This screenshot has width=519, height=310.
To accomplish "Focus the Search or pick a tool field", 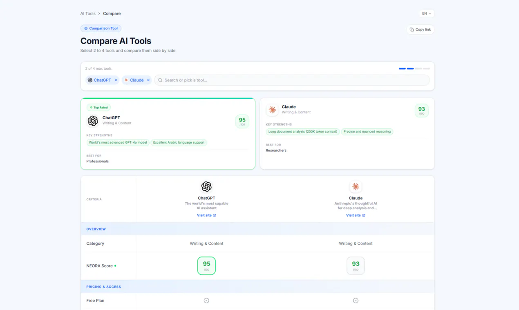I will click(x=292, y=80).
